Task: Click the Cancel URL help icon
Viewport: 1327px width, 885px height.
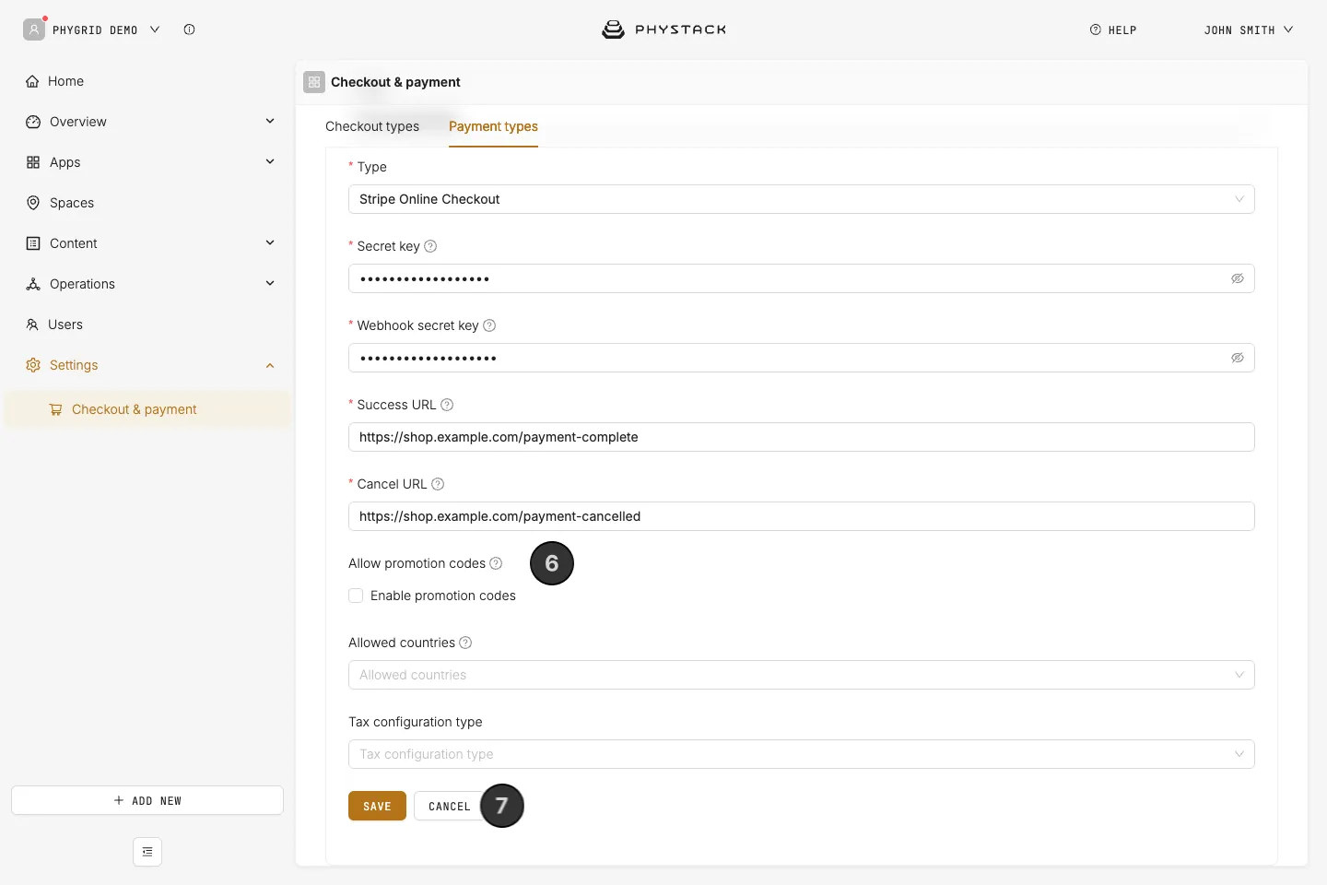Action: coord(438,484)
